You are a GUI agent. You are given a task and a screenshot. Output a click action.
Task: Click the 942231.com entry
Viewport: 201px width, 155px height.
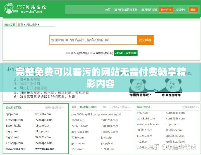pyautogui.click(x=43, y=137)
